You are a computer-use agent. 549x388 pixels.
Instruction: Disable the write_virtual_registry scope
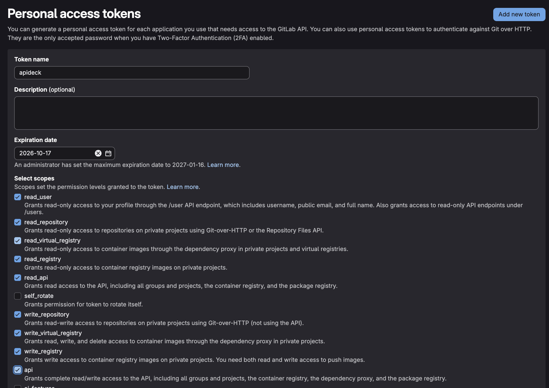(x=17, y=333)
